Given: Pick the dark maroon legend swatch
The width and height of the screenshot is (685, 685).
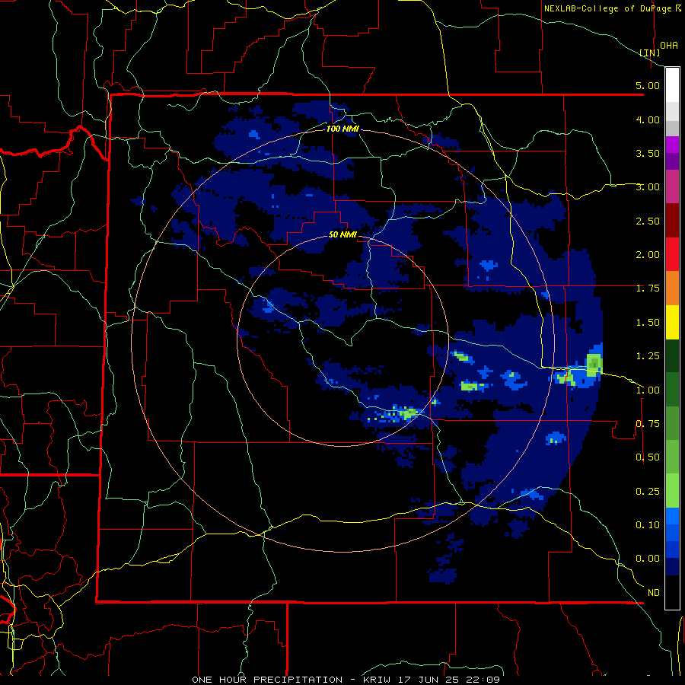Looking at the screenshot, I should (672, 221).
